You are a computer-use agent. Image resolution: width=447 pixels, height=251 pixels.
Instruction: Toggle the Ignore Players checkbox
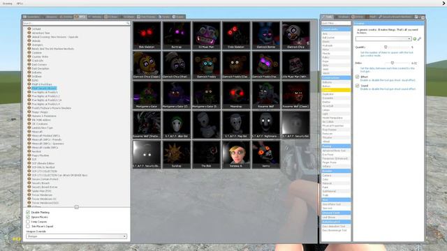click(28, 217)
